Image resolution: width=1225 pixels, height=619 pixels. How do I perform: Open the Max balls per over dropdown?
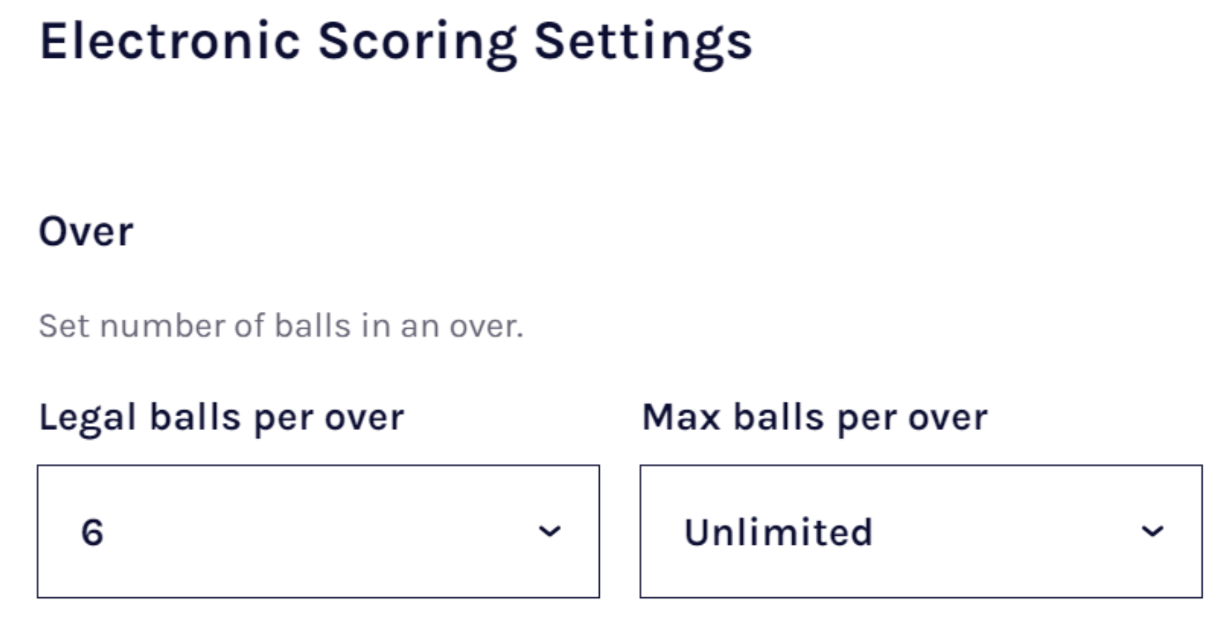pyautogui.click(x=921, y=531)
